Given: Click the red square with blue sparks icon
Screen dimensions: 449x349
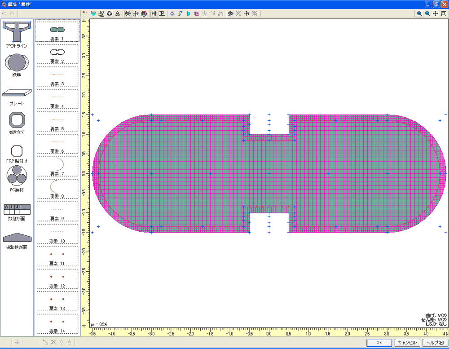Looking at the screenshot, I should tap(85, 13).
